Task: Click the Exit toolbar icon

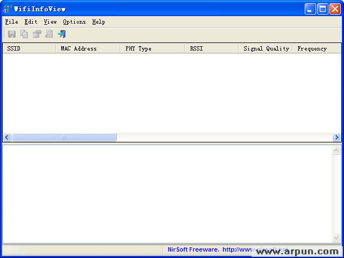Action: [x=62, y=34]
